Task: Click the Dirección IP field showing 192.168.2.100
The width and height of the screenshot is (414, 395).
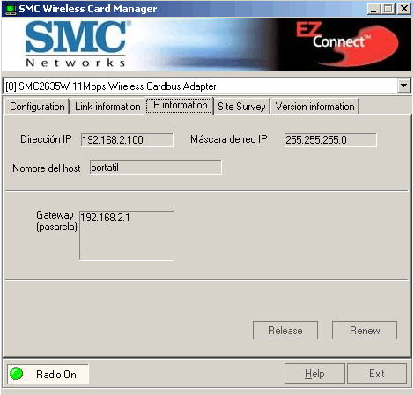Action: [x=127, y=140]
